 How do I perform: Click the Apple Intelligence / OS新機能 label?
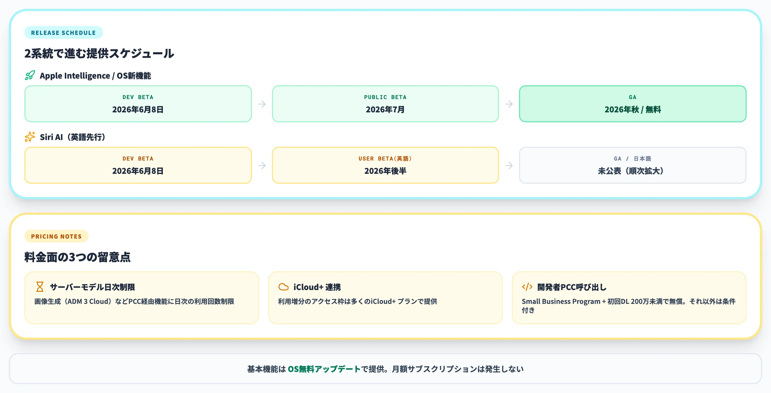(x=95, y=76)
